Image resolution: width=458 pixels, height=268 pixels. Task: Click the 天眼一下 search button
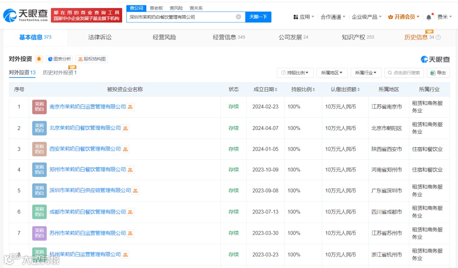(258, 17)
